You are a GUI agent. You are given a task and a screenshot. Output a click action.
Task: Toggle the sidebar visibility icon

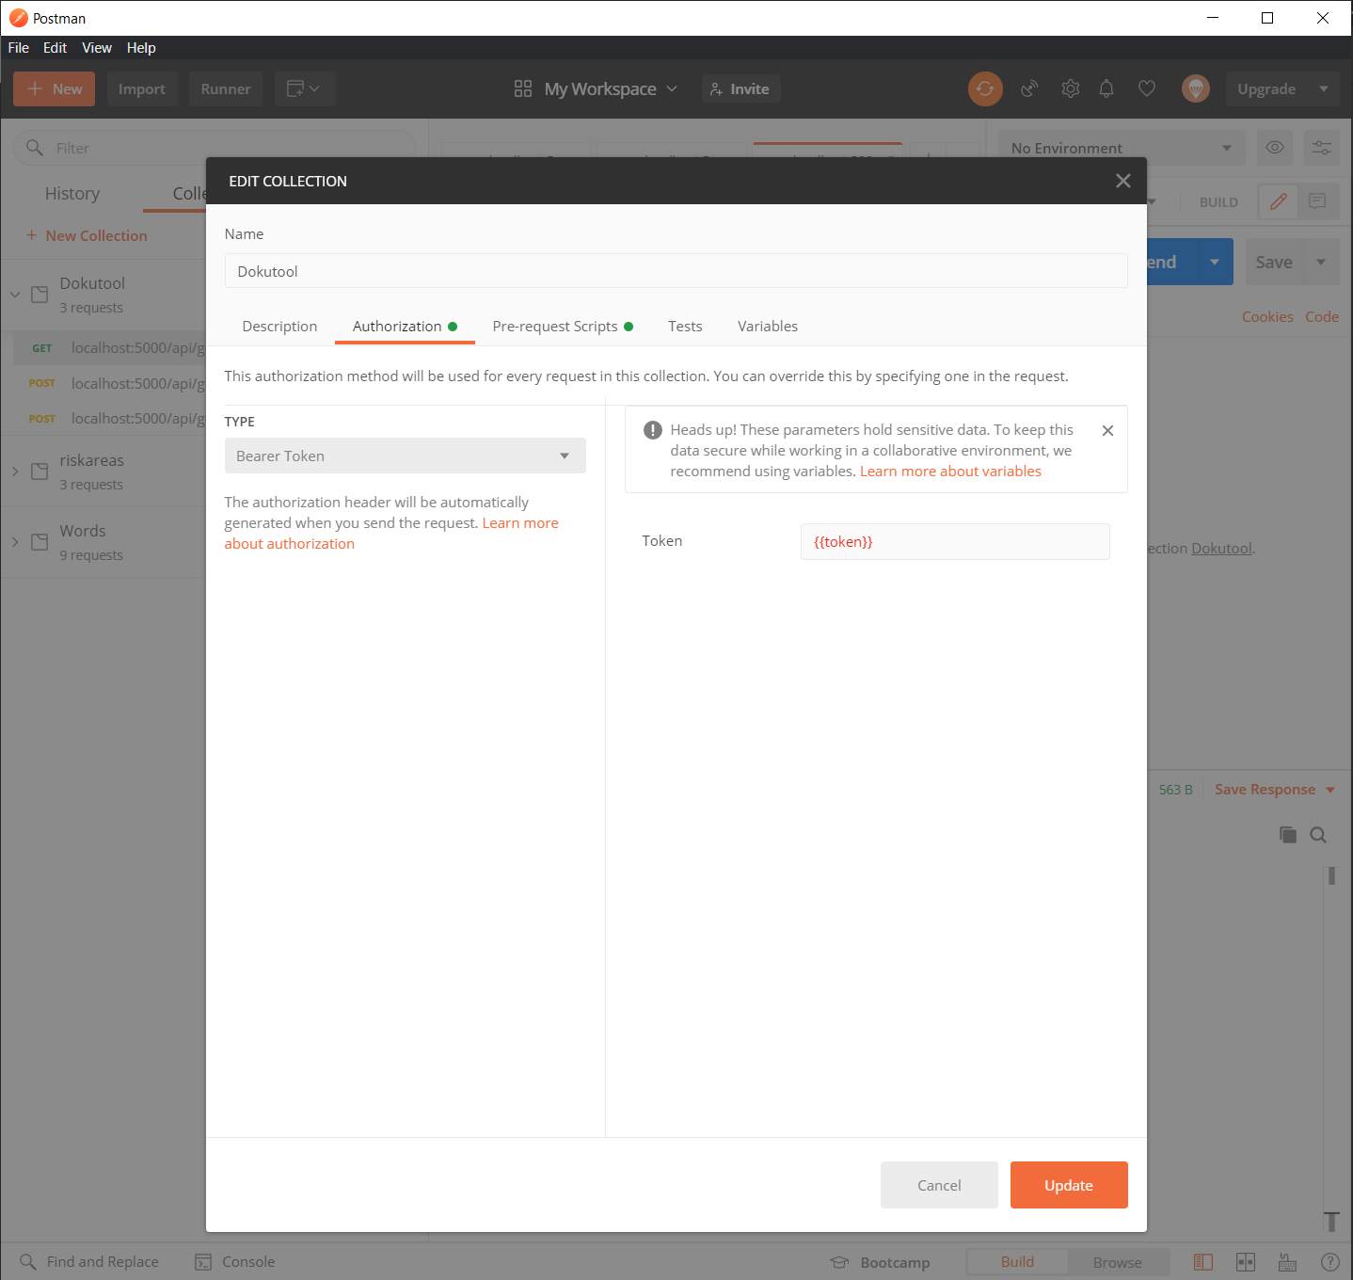1203,1262
